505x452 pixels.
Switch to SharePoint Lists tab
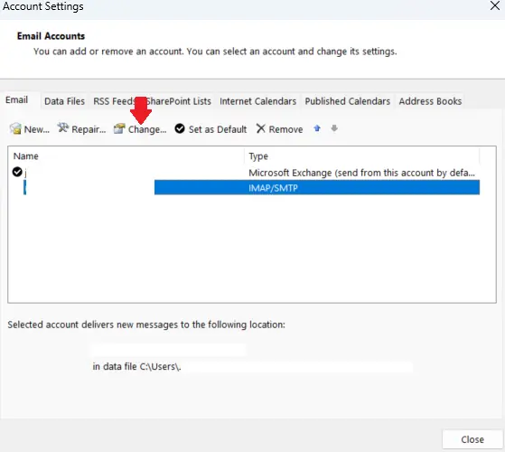tap(178, 101)
